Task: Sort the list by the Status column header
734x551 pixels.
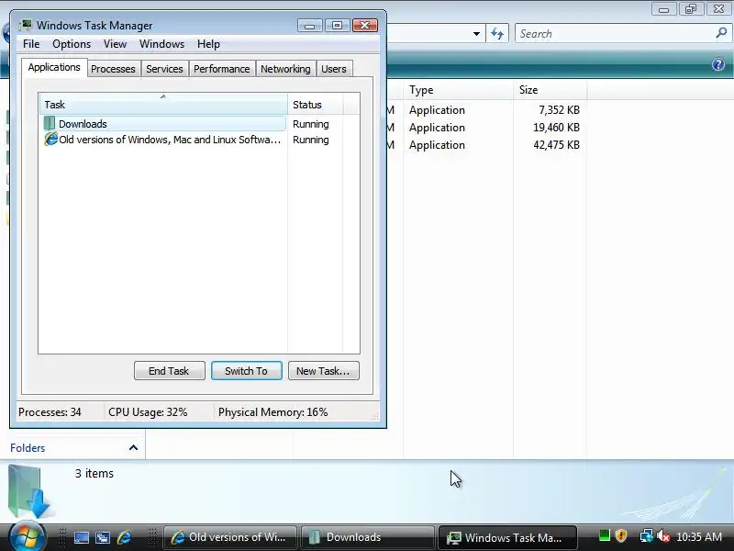Action: 315,104
